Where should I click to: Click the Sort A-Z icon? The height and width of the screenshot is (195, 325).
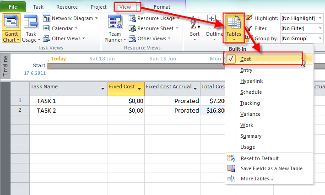click(x=195, y=24)
